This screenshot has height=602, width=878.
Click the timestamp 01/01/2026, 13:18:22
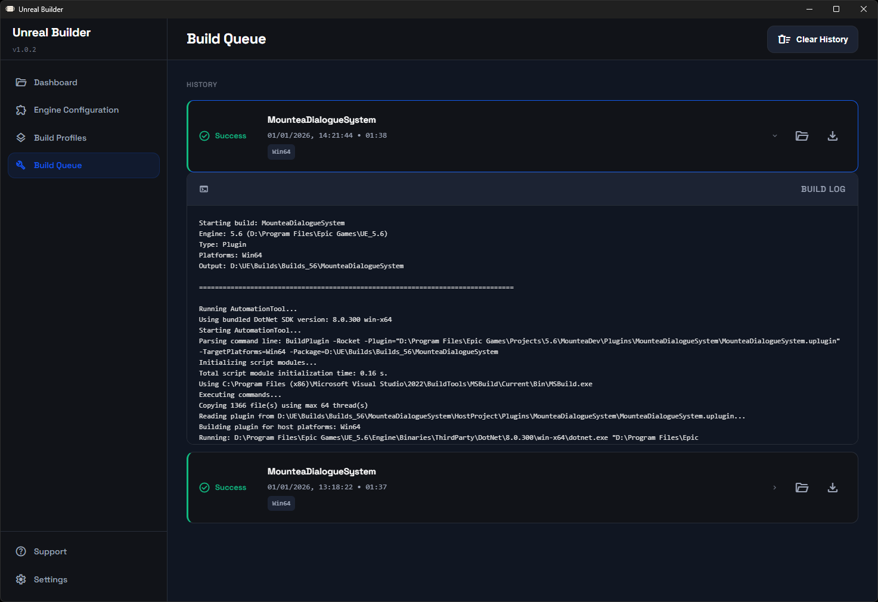[x=310, y=487]
